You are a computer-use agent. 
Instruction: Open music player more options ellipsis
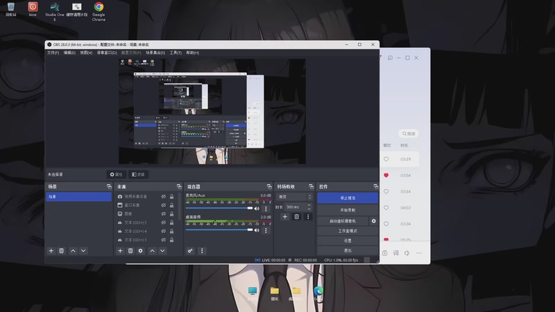419,253
